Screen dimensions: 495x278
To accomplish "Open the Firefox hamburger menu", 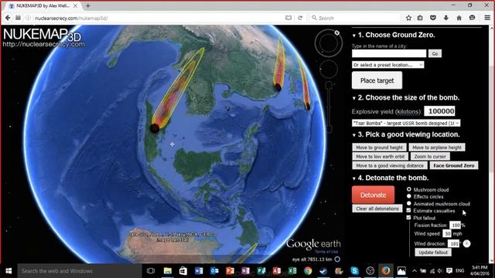I will pos(487,18).
